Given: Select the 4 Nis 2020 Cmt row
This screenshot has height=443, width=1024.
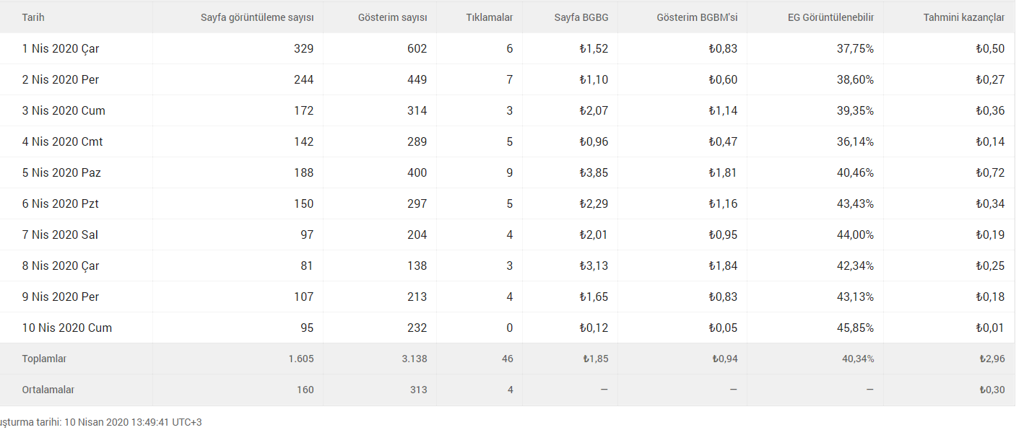Looking at the screenshot, I should [508, 141].
